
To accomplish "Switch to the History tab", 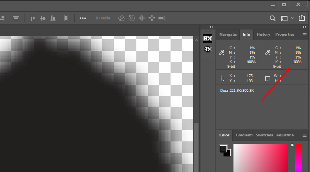I will (x=263, y=34).
